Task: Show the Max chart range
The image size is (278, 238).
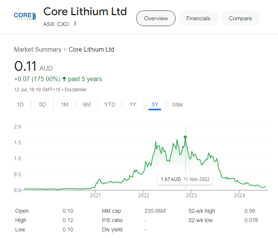Action: click(x=178, y=104)
